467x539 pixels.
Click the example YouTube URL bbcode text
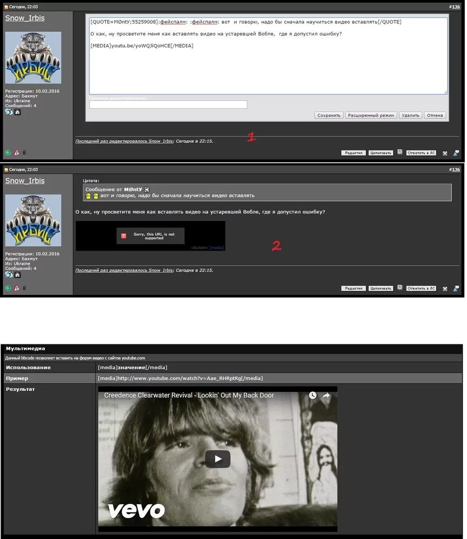coord(180,378)
